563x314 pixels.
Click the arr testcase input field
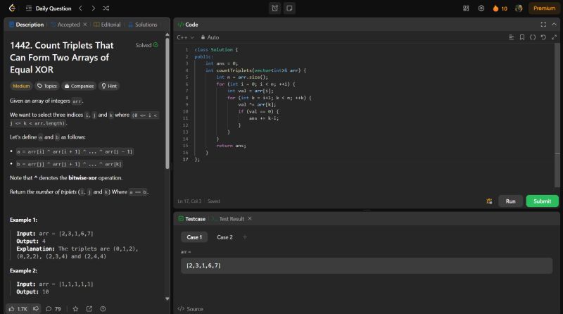pos(366,265)
